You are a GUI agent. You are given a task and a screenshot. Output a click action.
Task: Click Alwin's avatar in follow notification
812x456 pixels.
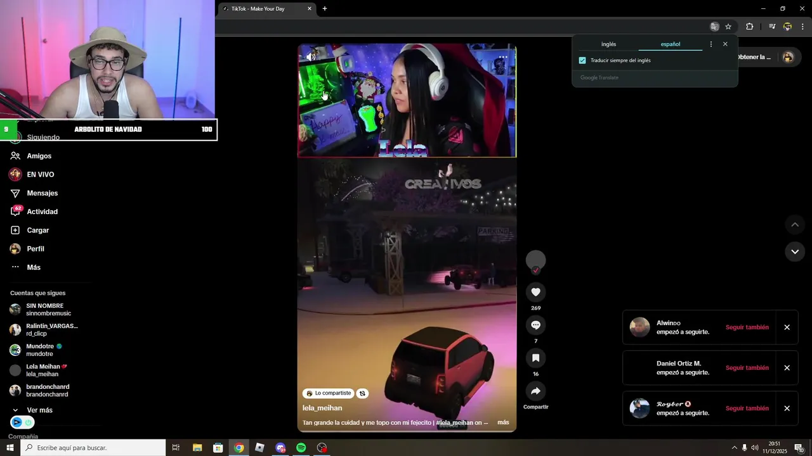tap(639, 327)
